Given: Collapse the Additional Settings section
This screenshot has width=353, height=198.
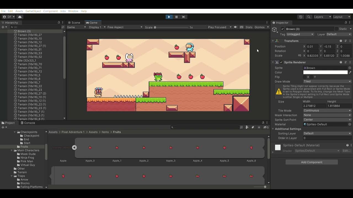Looking at the screenshot, I should pyautogui.click(x=273, y=129).
